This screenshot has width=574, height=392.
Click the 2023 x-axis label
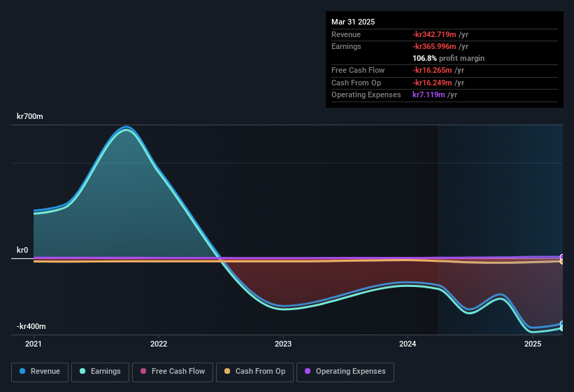283,344
